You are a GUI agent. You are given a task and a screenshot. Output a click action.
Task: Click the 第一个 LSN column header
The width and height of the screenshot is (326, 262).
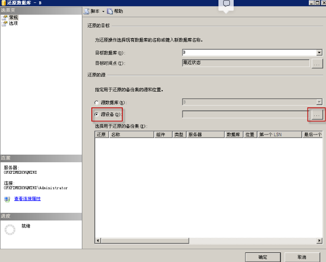279,135
